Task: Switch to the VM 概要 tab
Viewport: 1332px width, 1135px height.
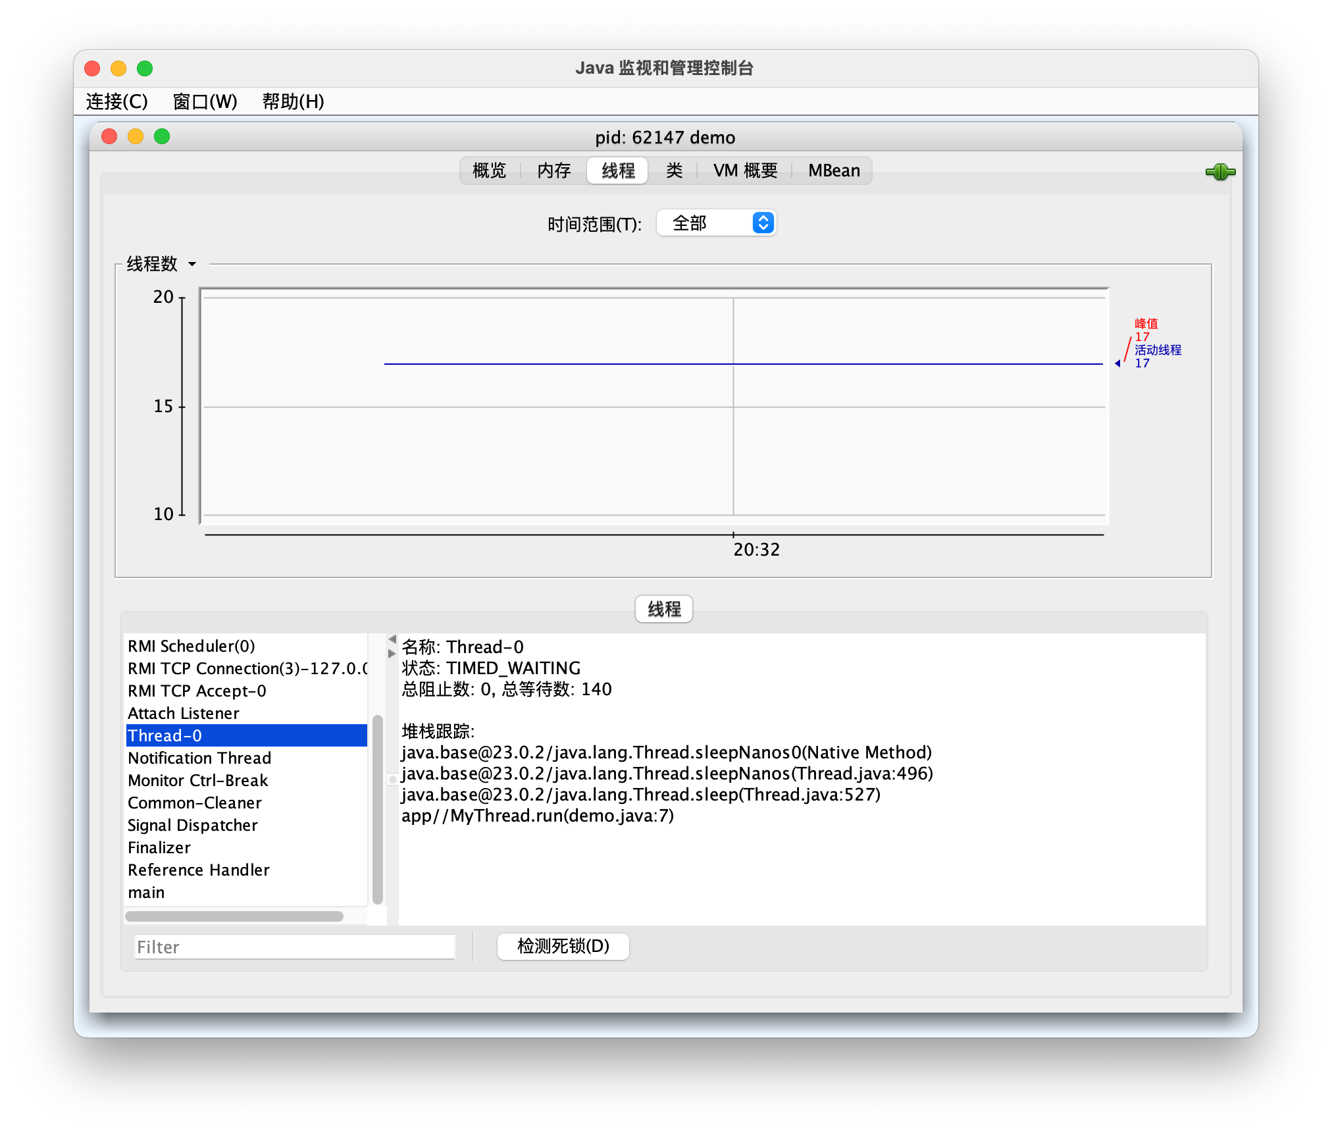Action: (745, 171)
